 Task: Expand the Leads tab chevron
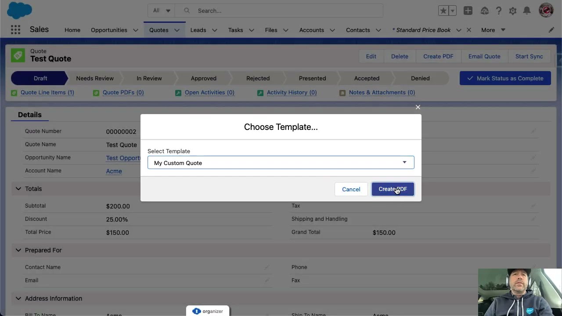(x=215, y=30)
